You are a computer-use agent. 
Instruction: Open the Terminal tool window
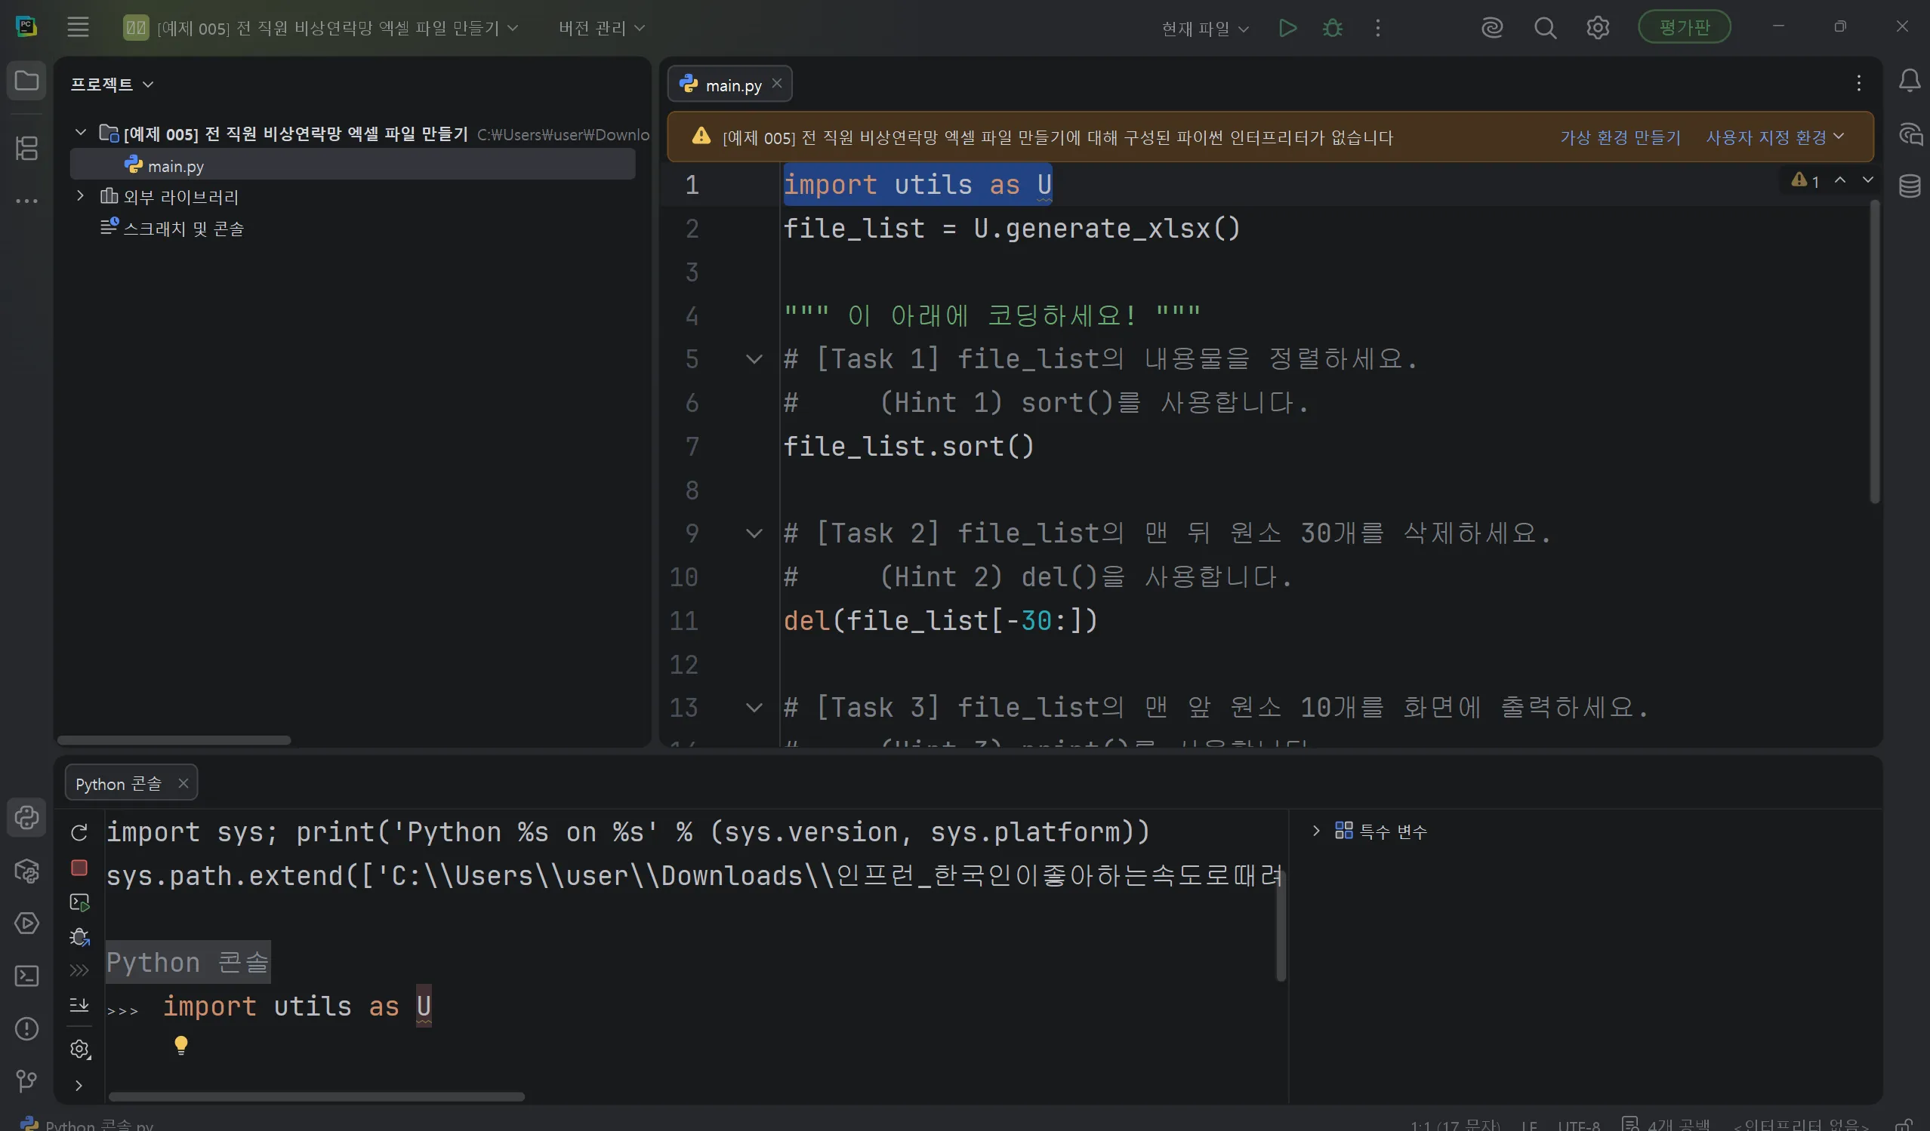coord(27,976)
